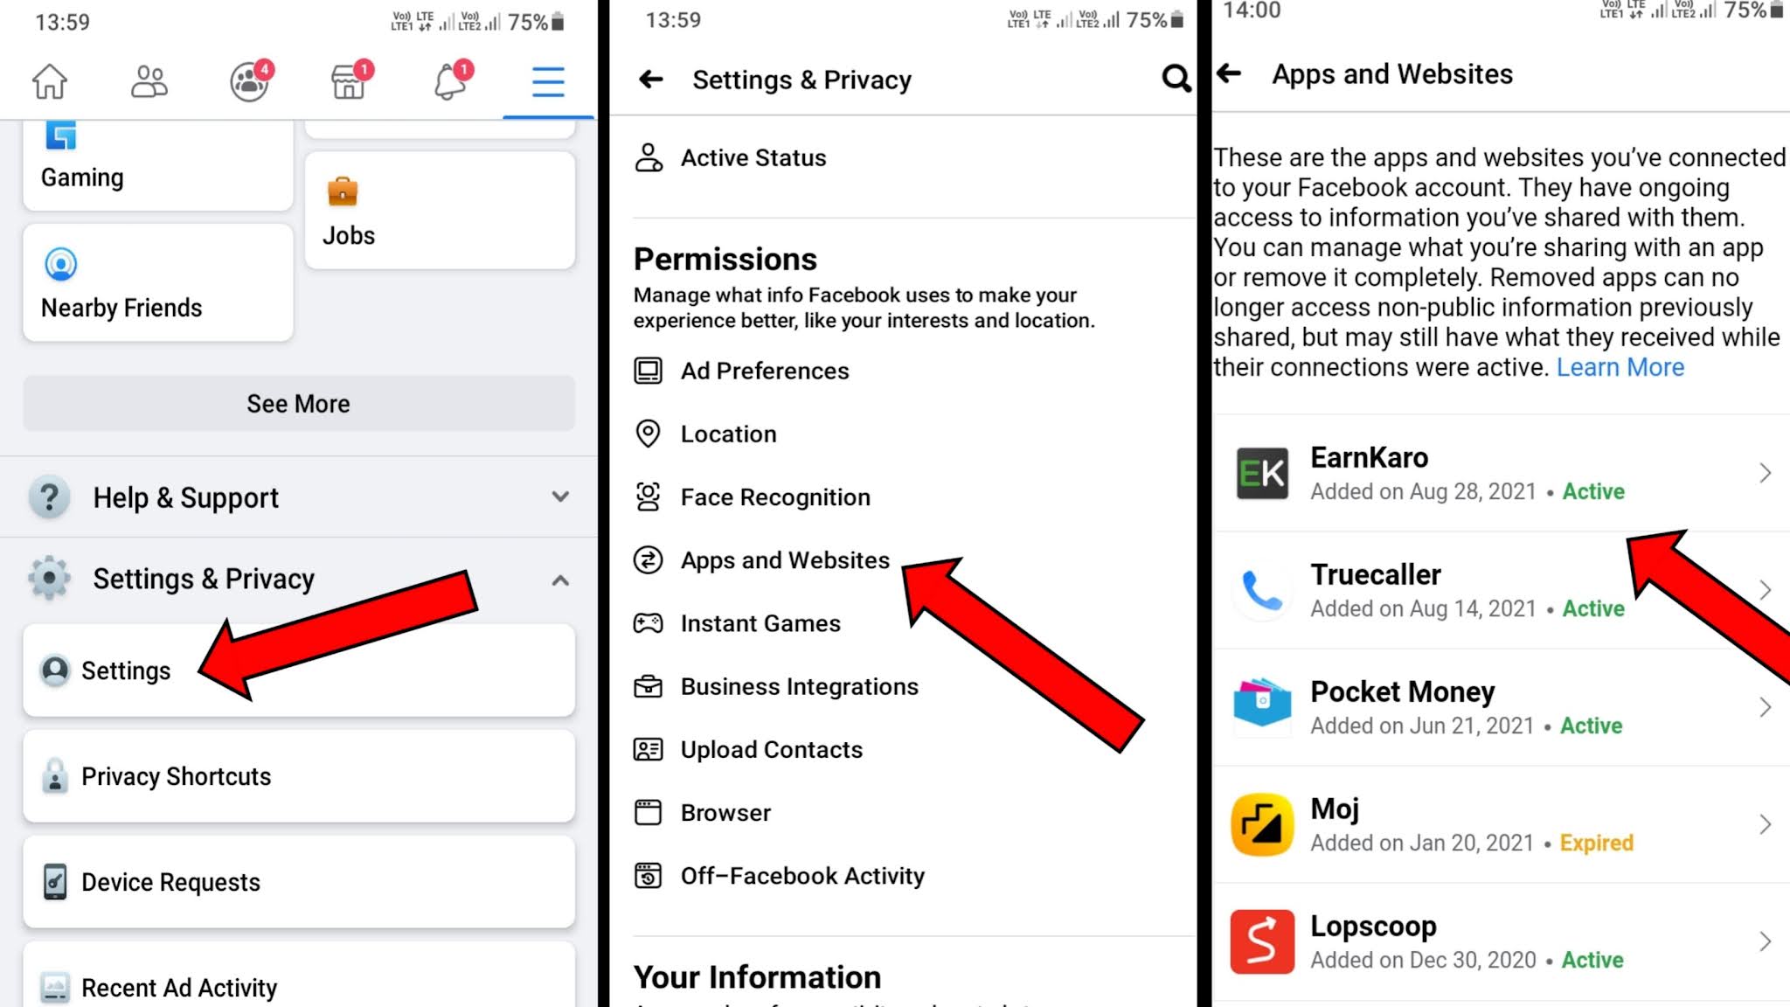This screenshot has height=1007, width=1790.
Task: Select the Settings menu item
Action: coord(127,670)
